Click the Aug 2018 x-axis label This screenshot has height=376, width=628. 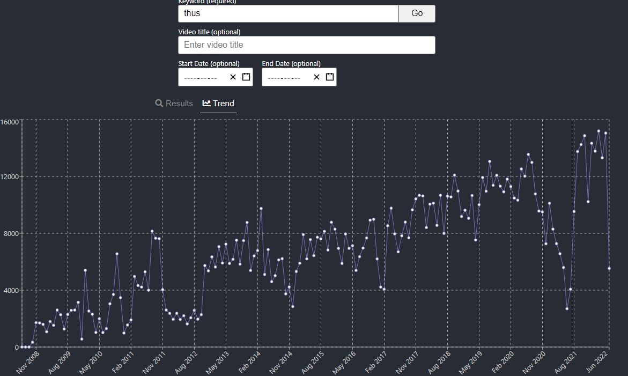tap(439, 363)
